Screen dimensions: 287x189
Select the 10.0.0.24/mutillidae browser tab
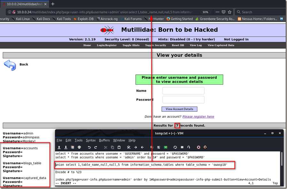pyautogui.click(x=25, y=4)
